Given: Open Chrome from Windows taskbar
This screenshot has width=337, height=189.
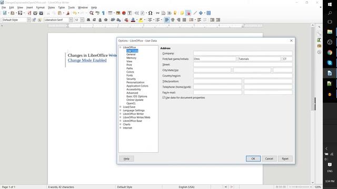Looking at the screenshot, I should [x=330, y=52].
